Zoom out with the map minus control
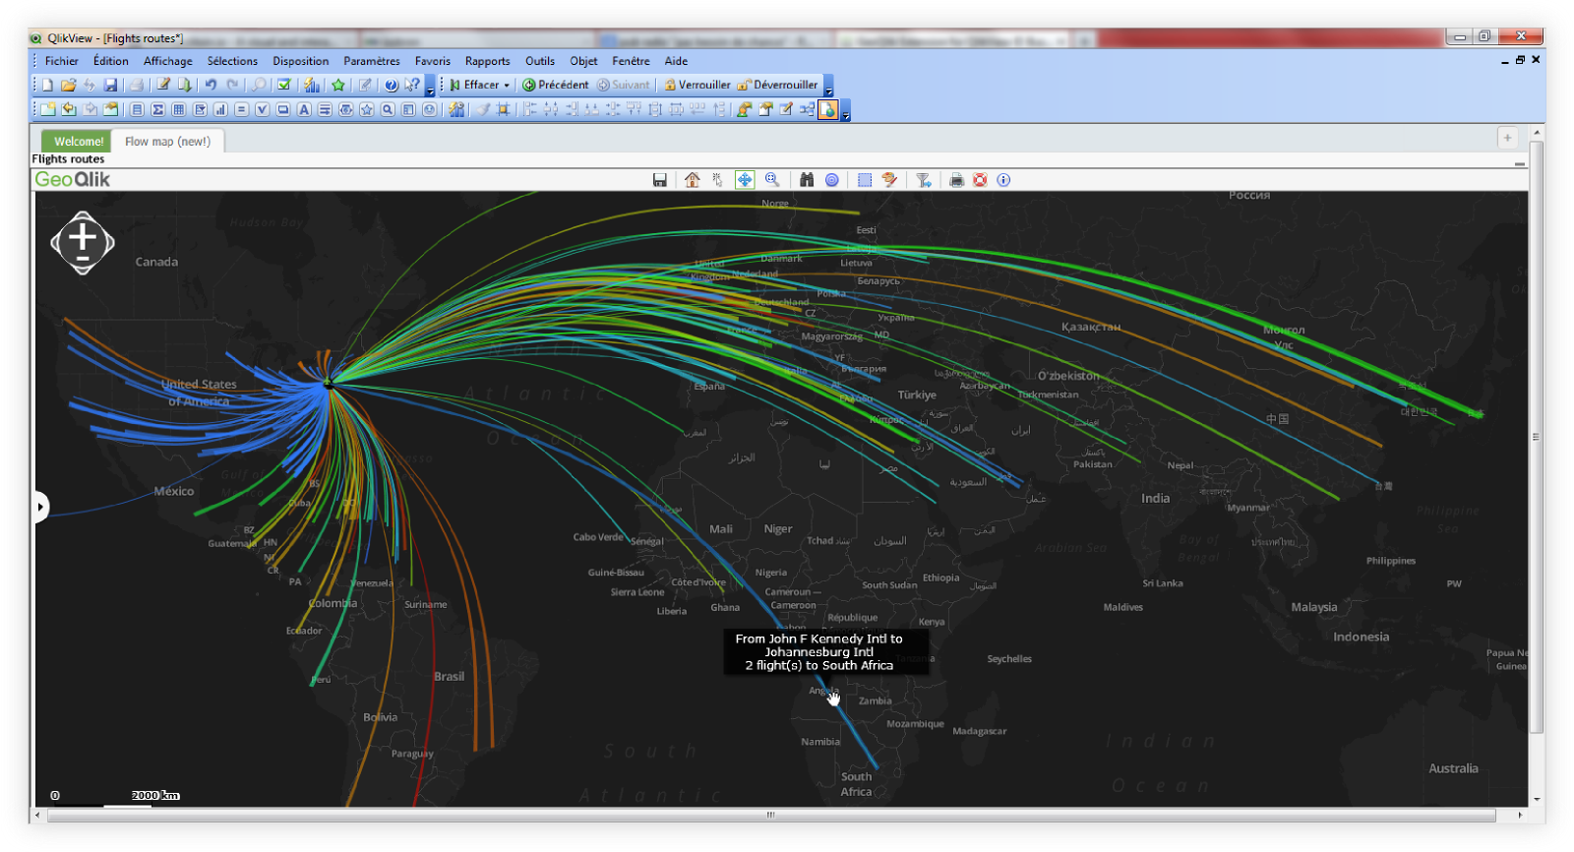 (83, 260)
